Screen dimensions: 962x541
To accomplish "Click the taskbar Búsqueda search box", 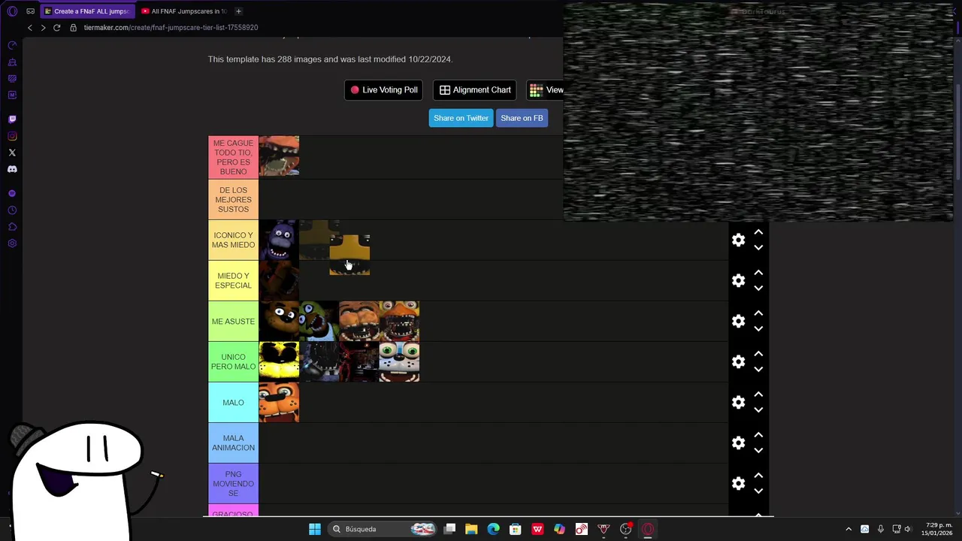I will coord(383,529).
